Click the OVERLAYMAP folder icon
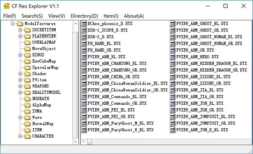253x154 pixels. [x=27, y=42]
